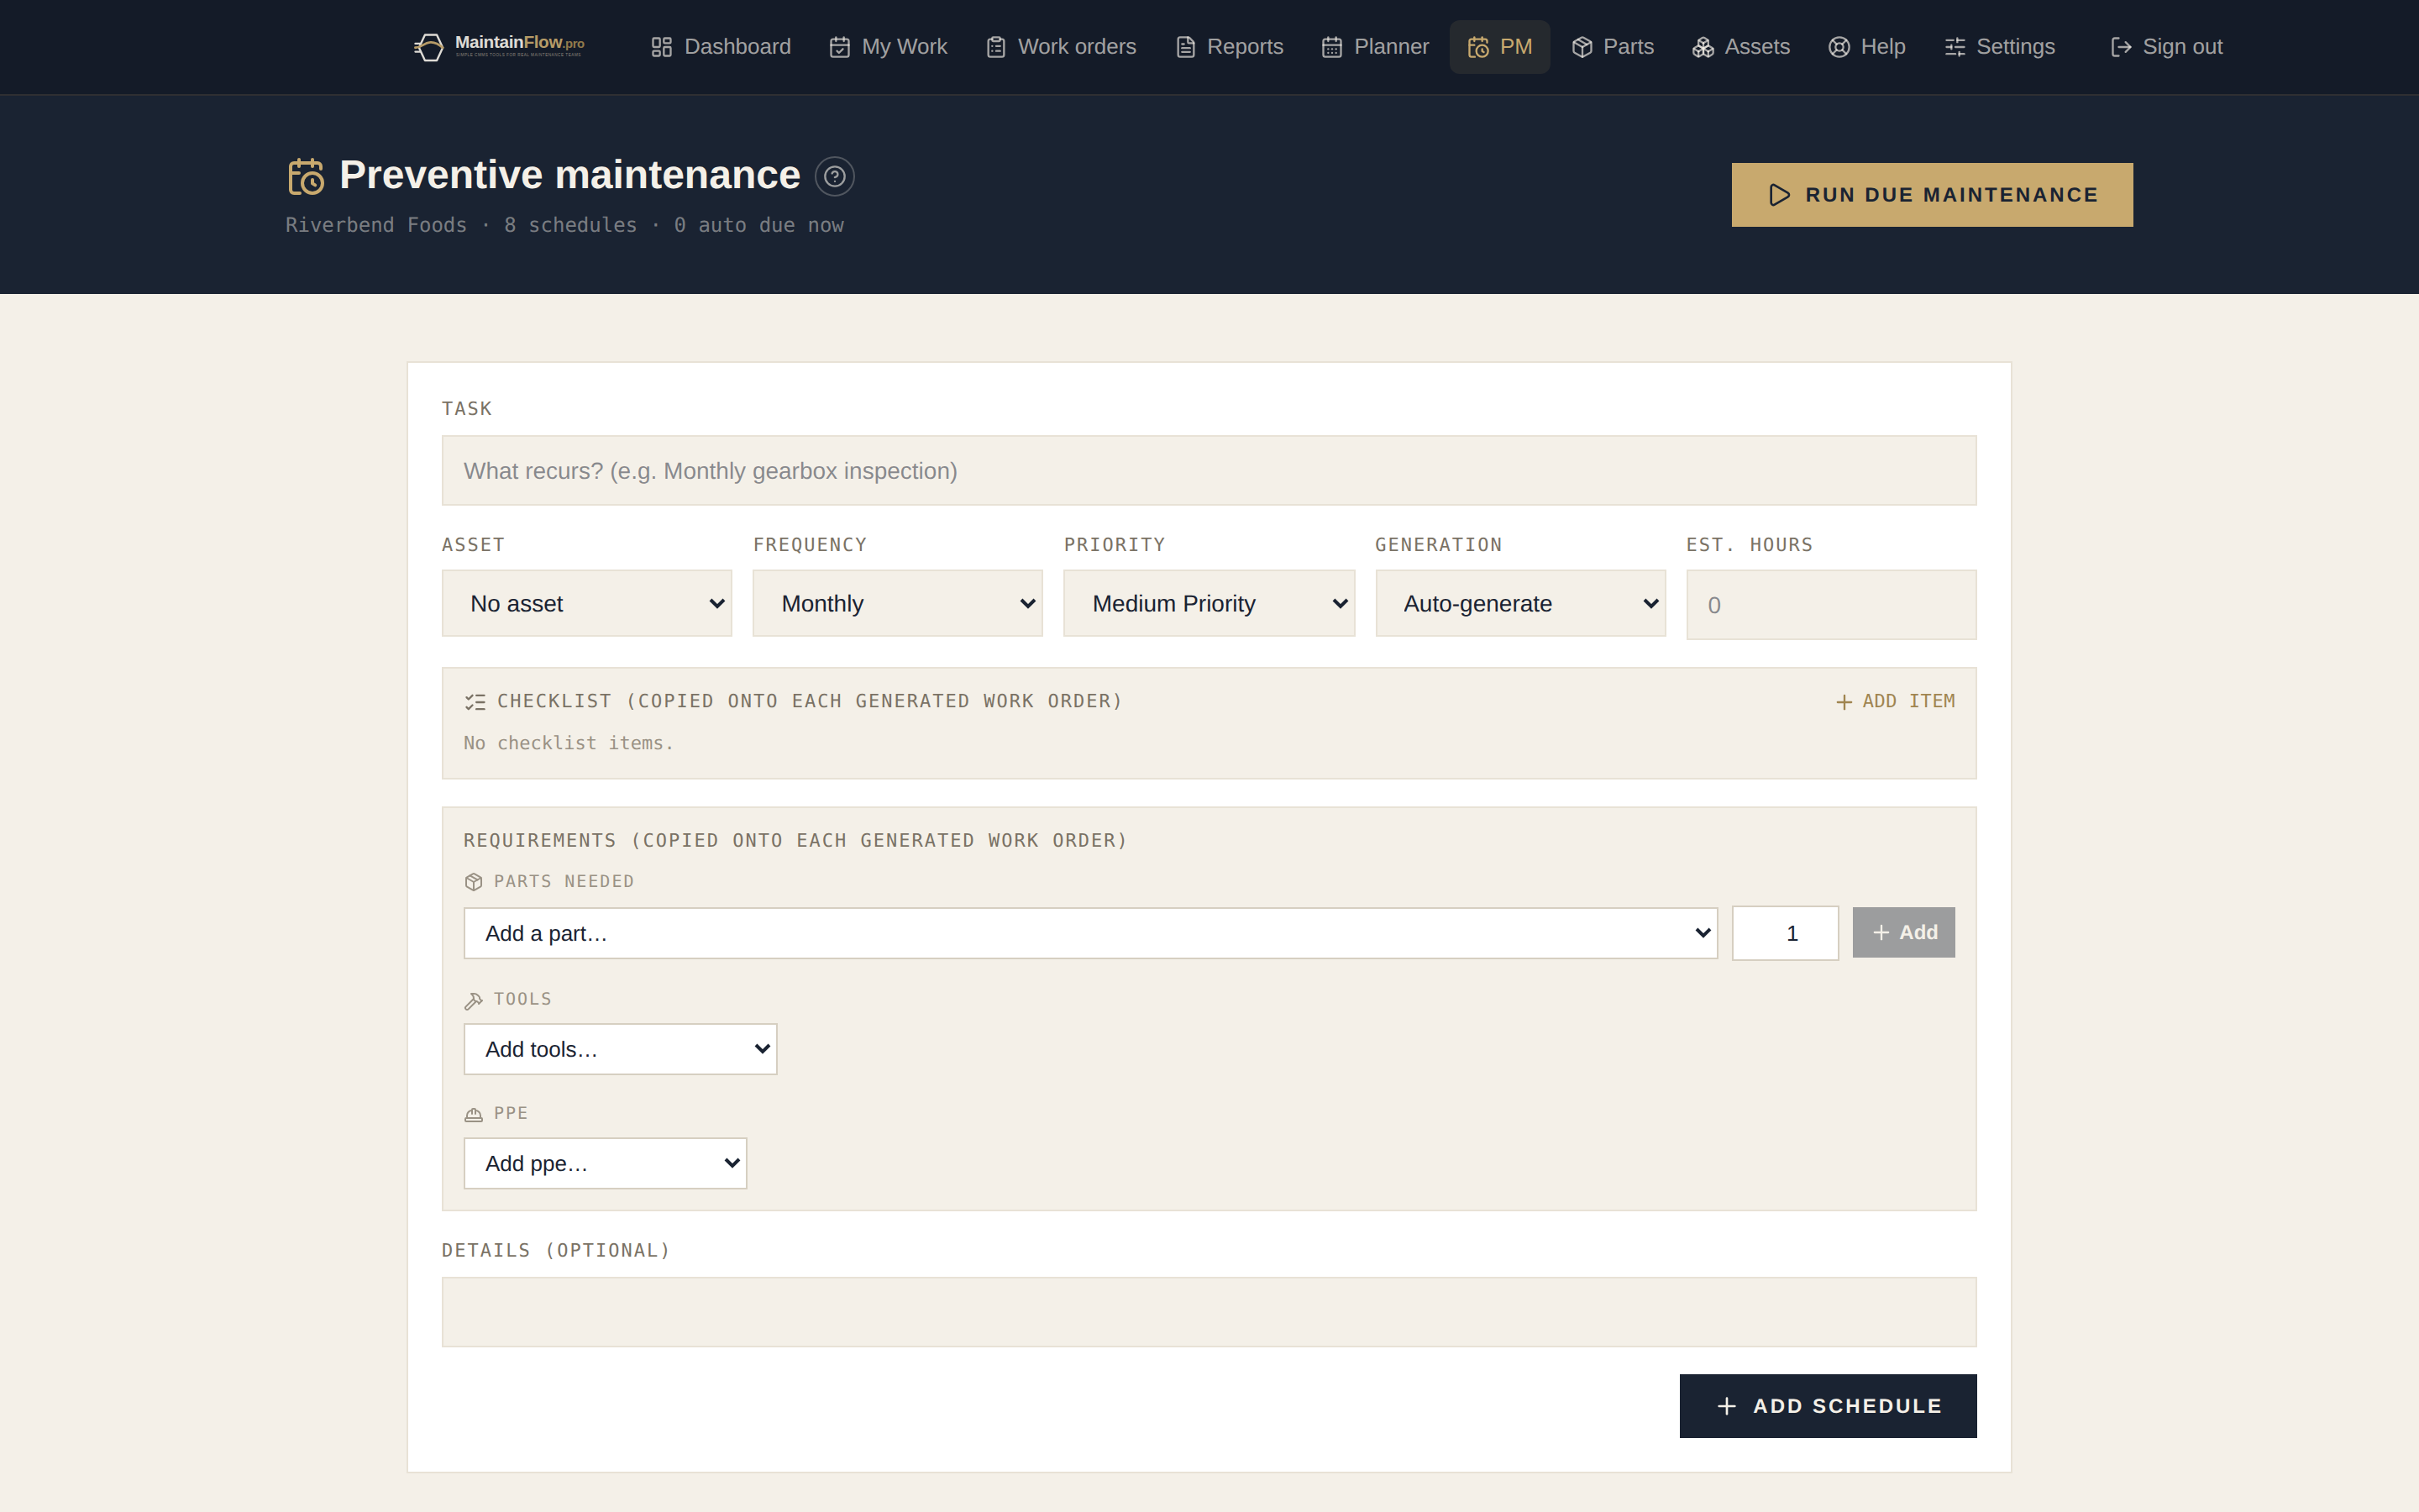Navigate to Reports
Viewport: 2419px width, 1512px height.
[1229, 47]
